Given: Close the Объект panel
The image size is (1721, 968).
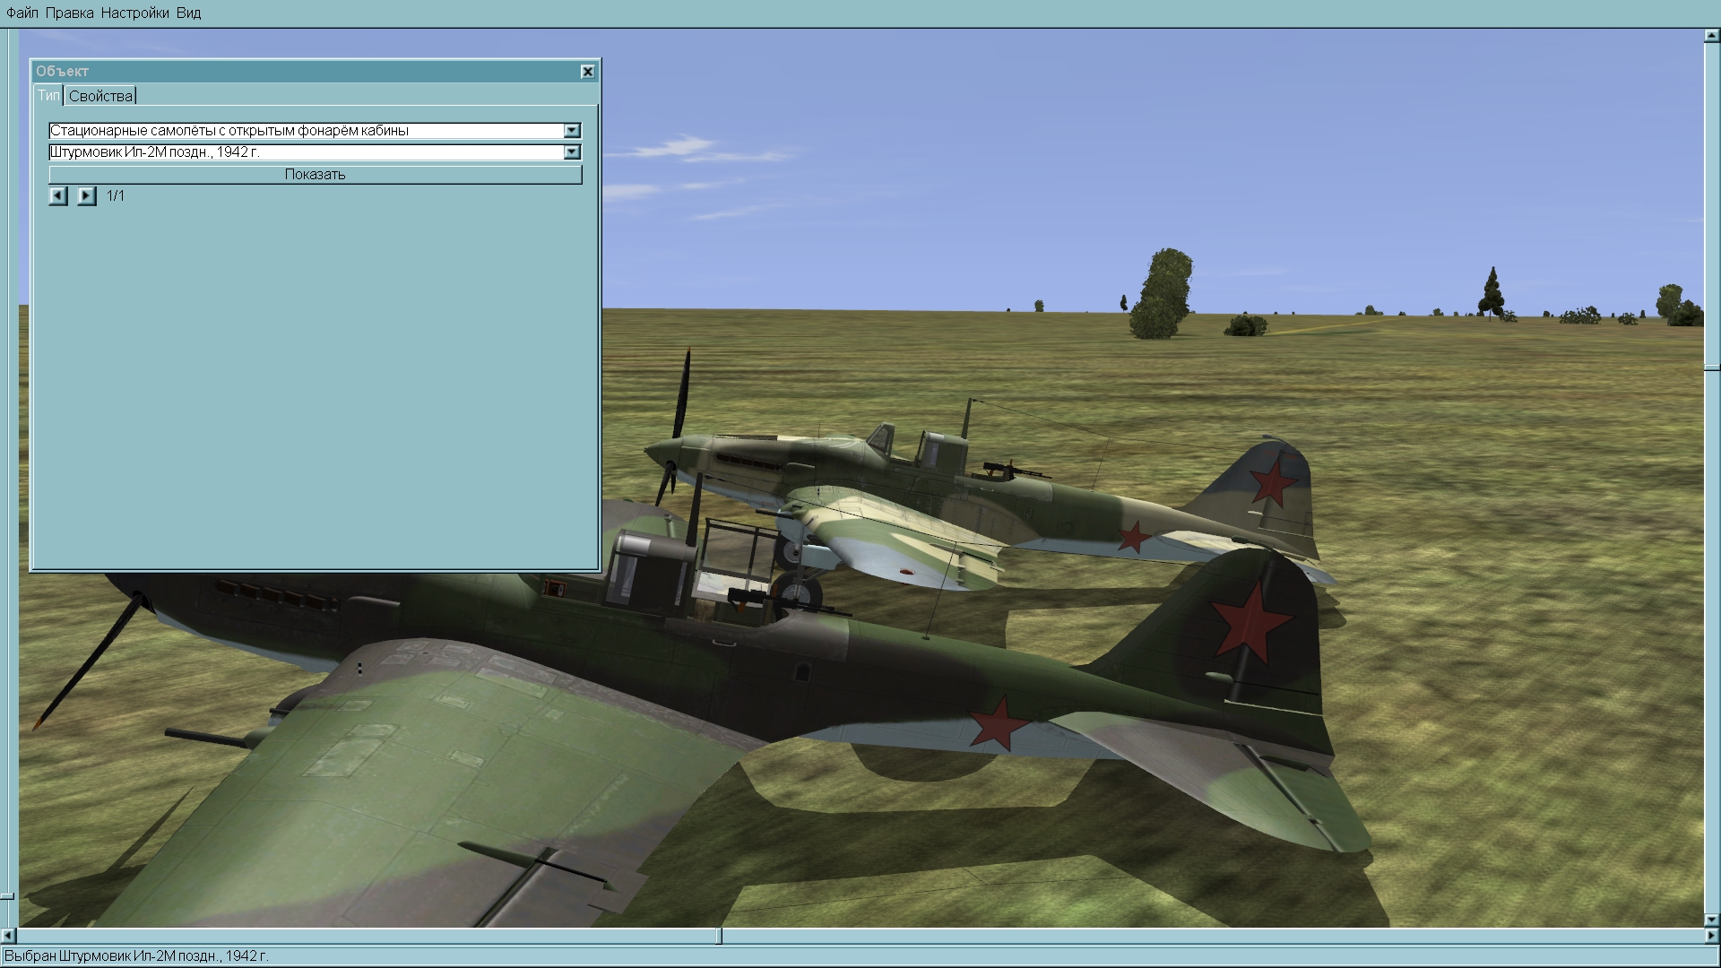Looking at the screenshot, I should pos(587,72).
